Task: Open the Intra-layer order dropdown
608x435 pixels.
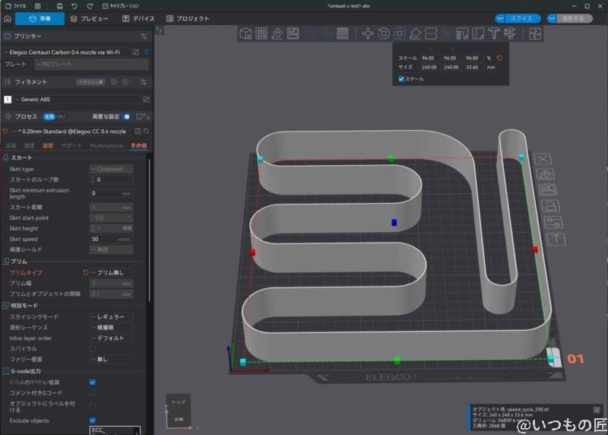Action: pyautogui.click(x=111, y=338)
